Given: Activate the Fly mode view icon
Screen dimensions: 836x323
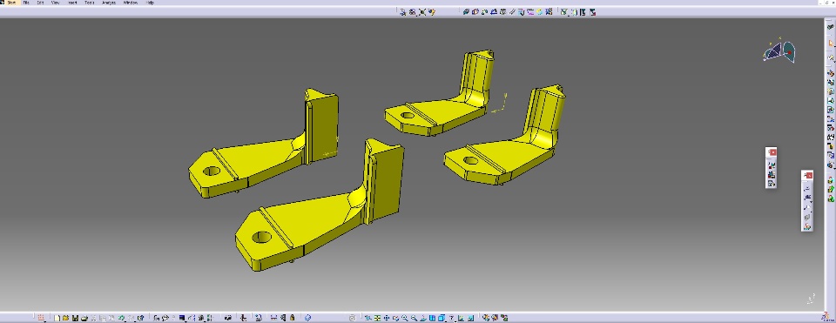Looking at the screenshot, I should coord(367,318).
